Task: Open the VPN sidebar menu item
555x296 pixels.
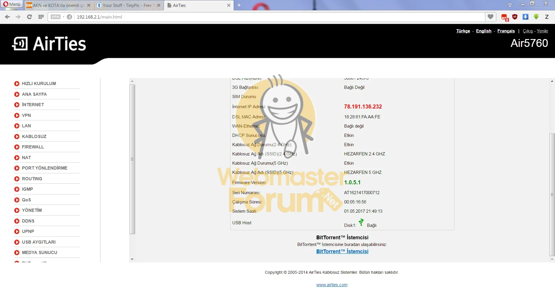Action: [26, 115]
